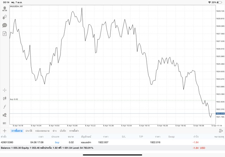Click the -1.84 profit in order row
Image resolution: width=225 pixels, height=157 pixels.
point(195,142)
